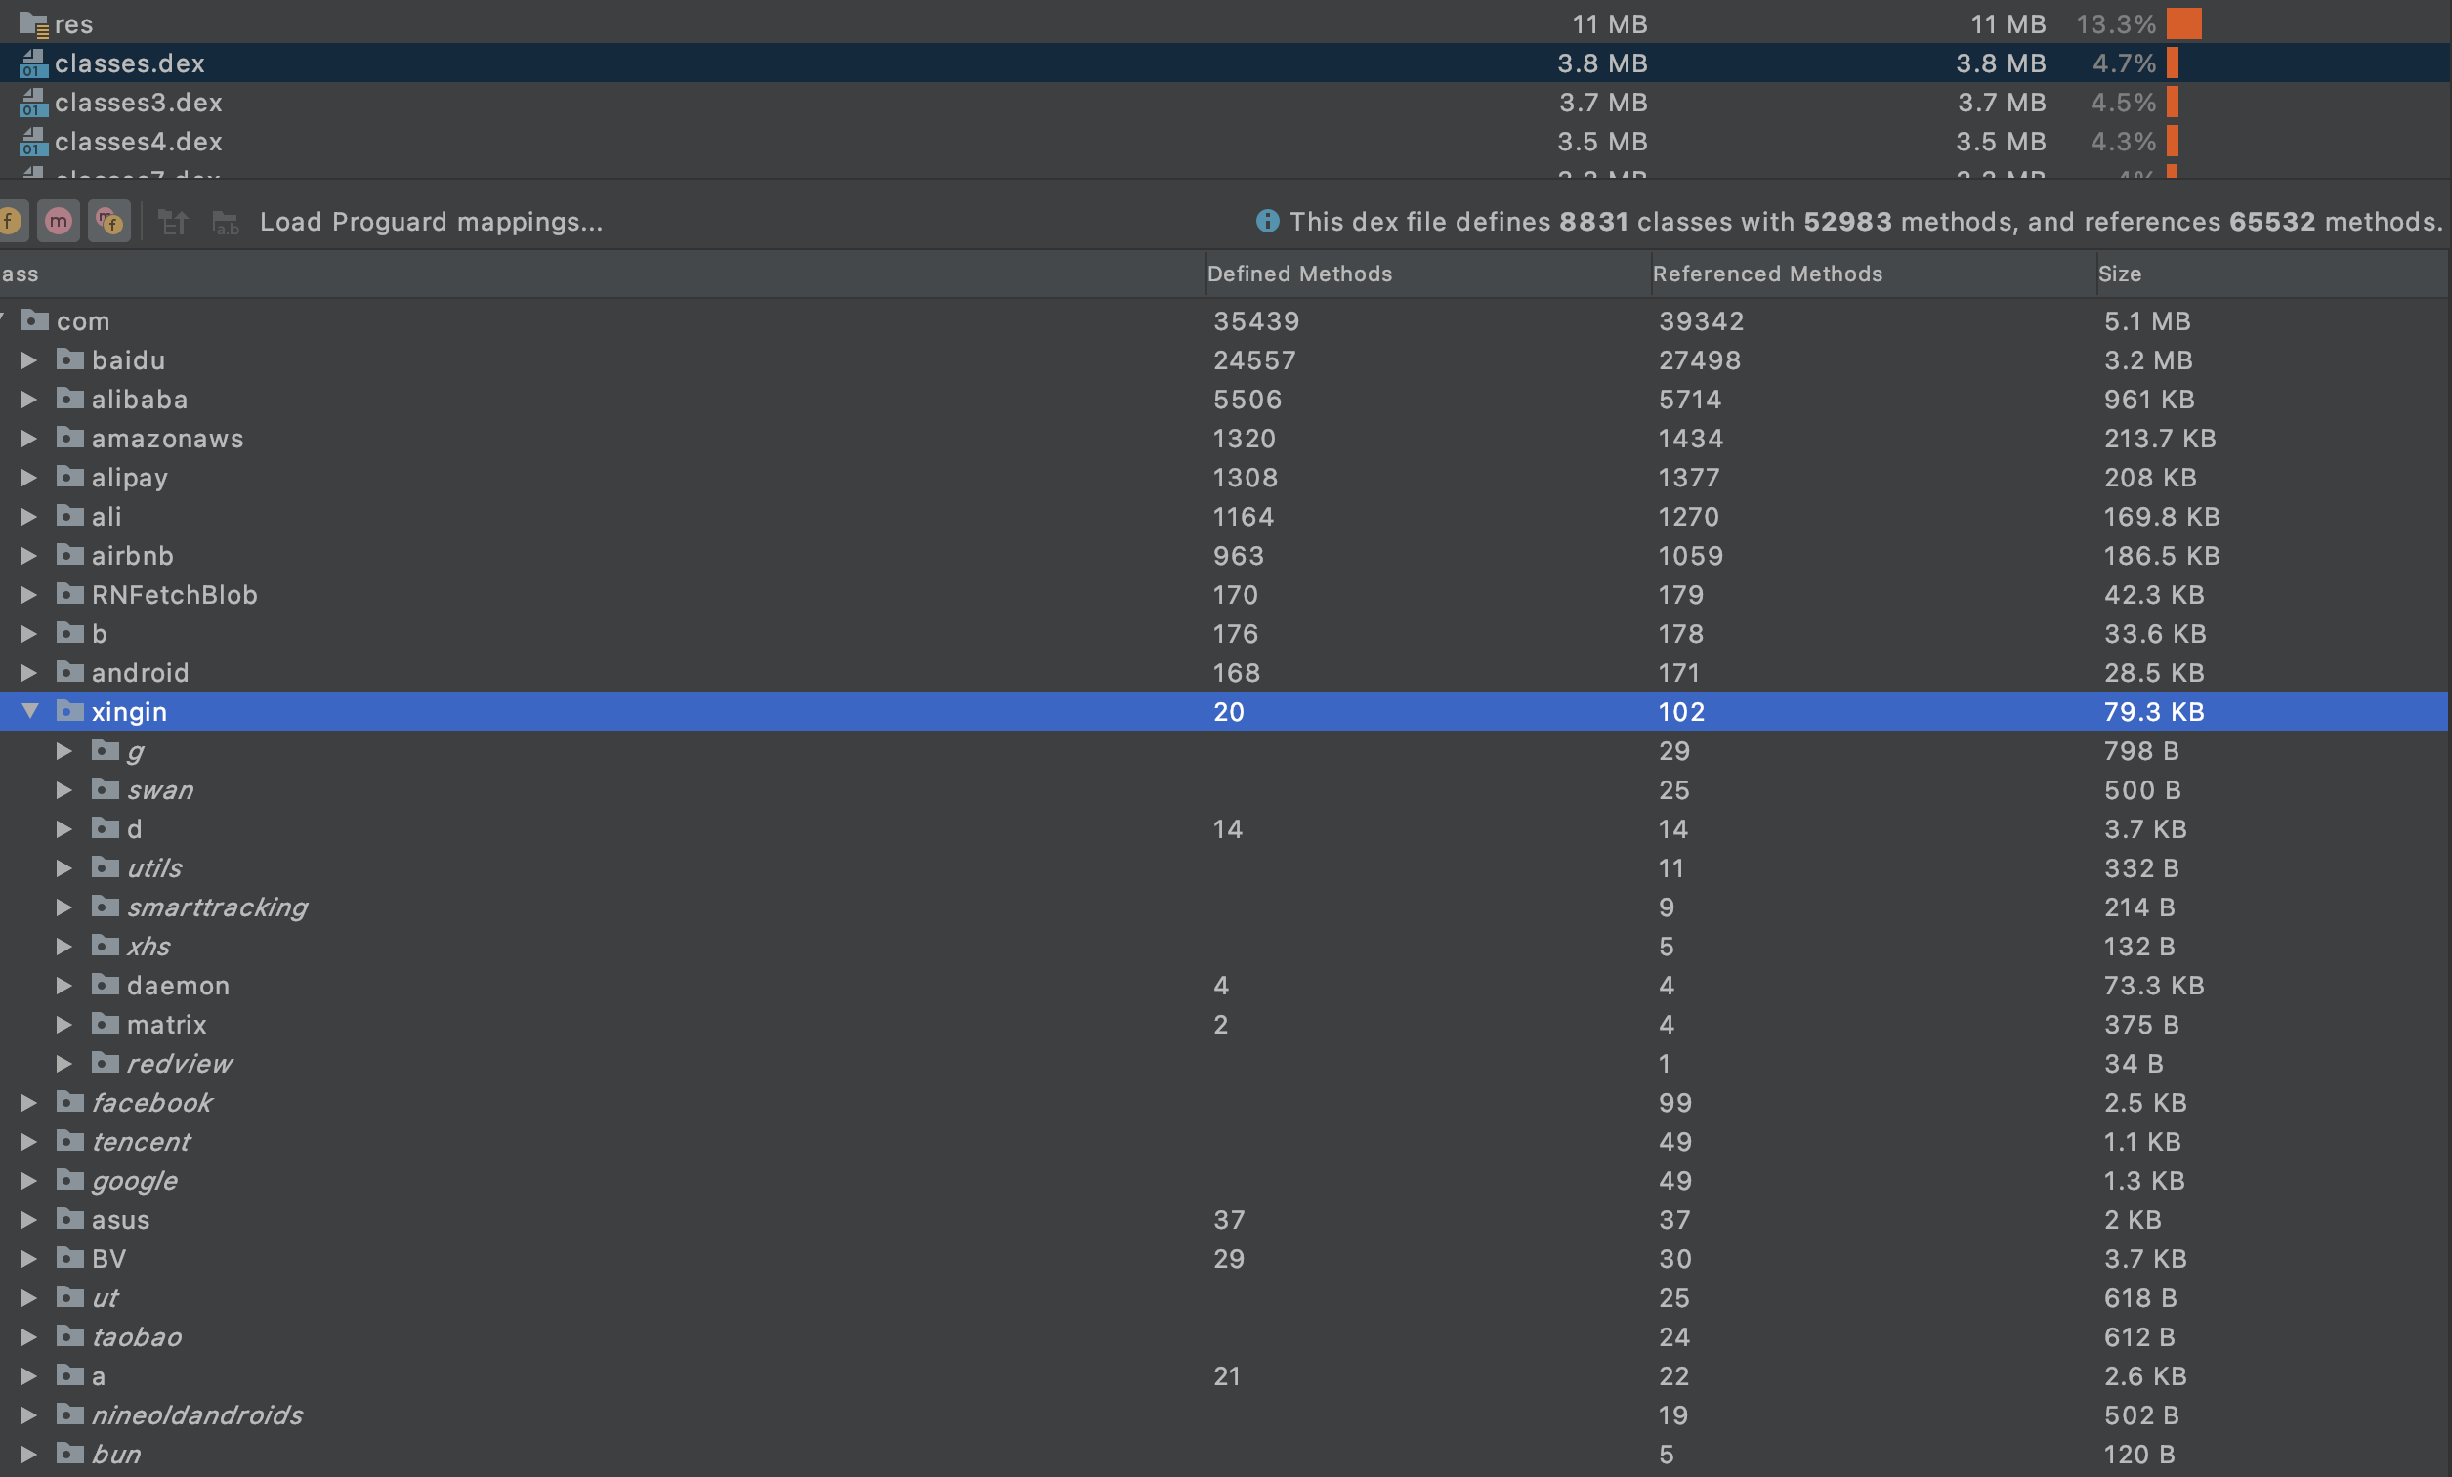
Task: Click the Referenced Methods column header
Action: (1767, 273)
